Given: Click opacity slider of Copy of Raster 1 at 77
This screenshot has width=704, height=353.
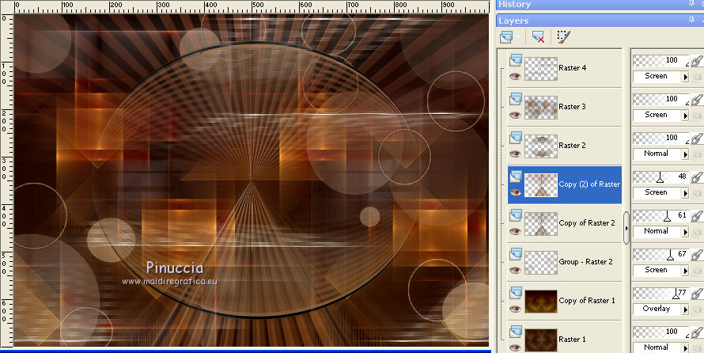Looking at the screenshot, I should click(661, 294).
